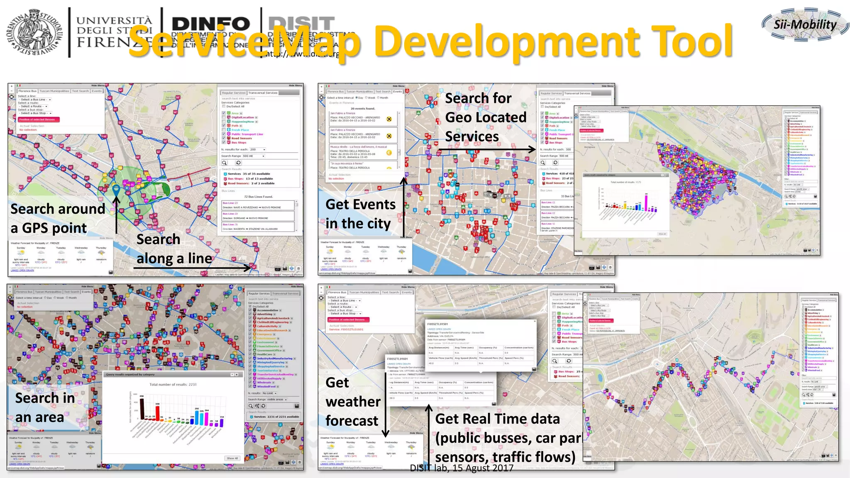Open the Florence Bus tab in the GPS-point map
The width and height of the screenshot is (850, 478).
coord(27,91)
